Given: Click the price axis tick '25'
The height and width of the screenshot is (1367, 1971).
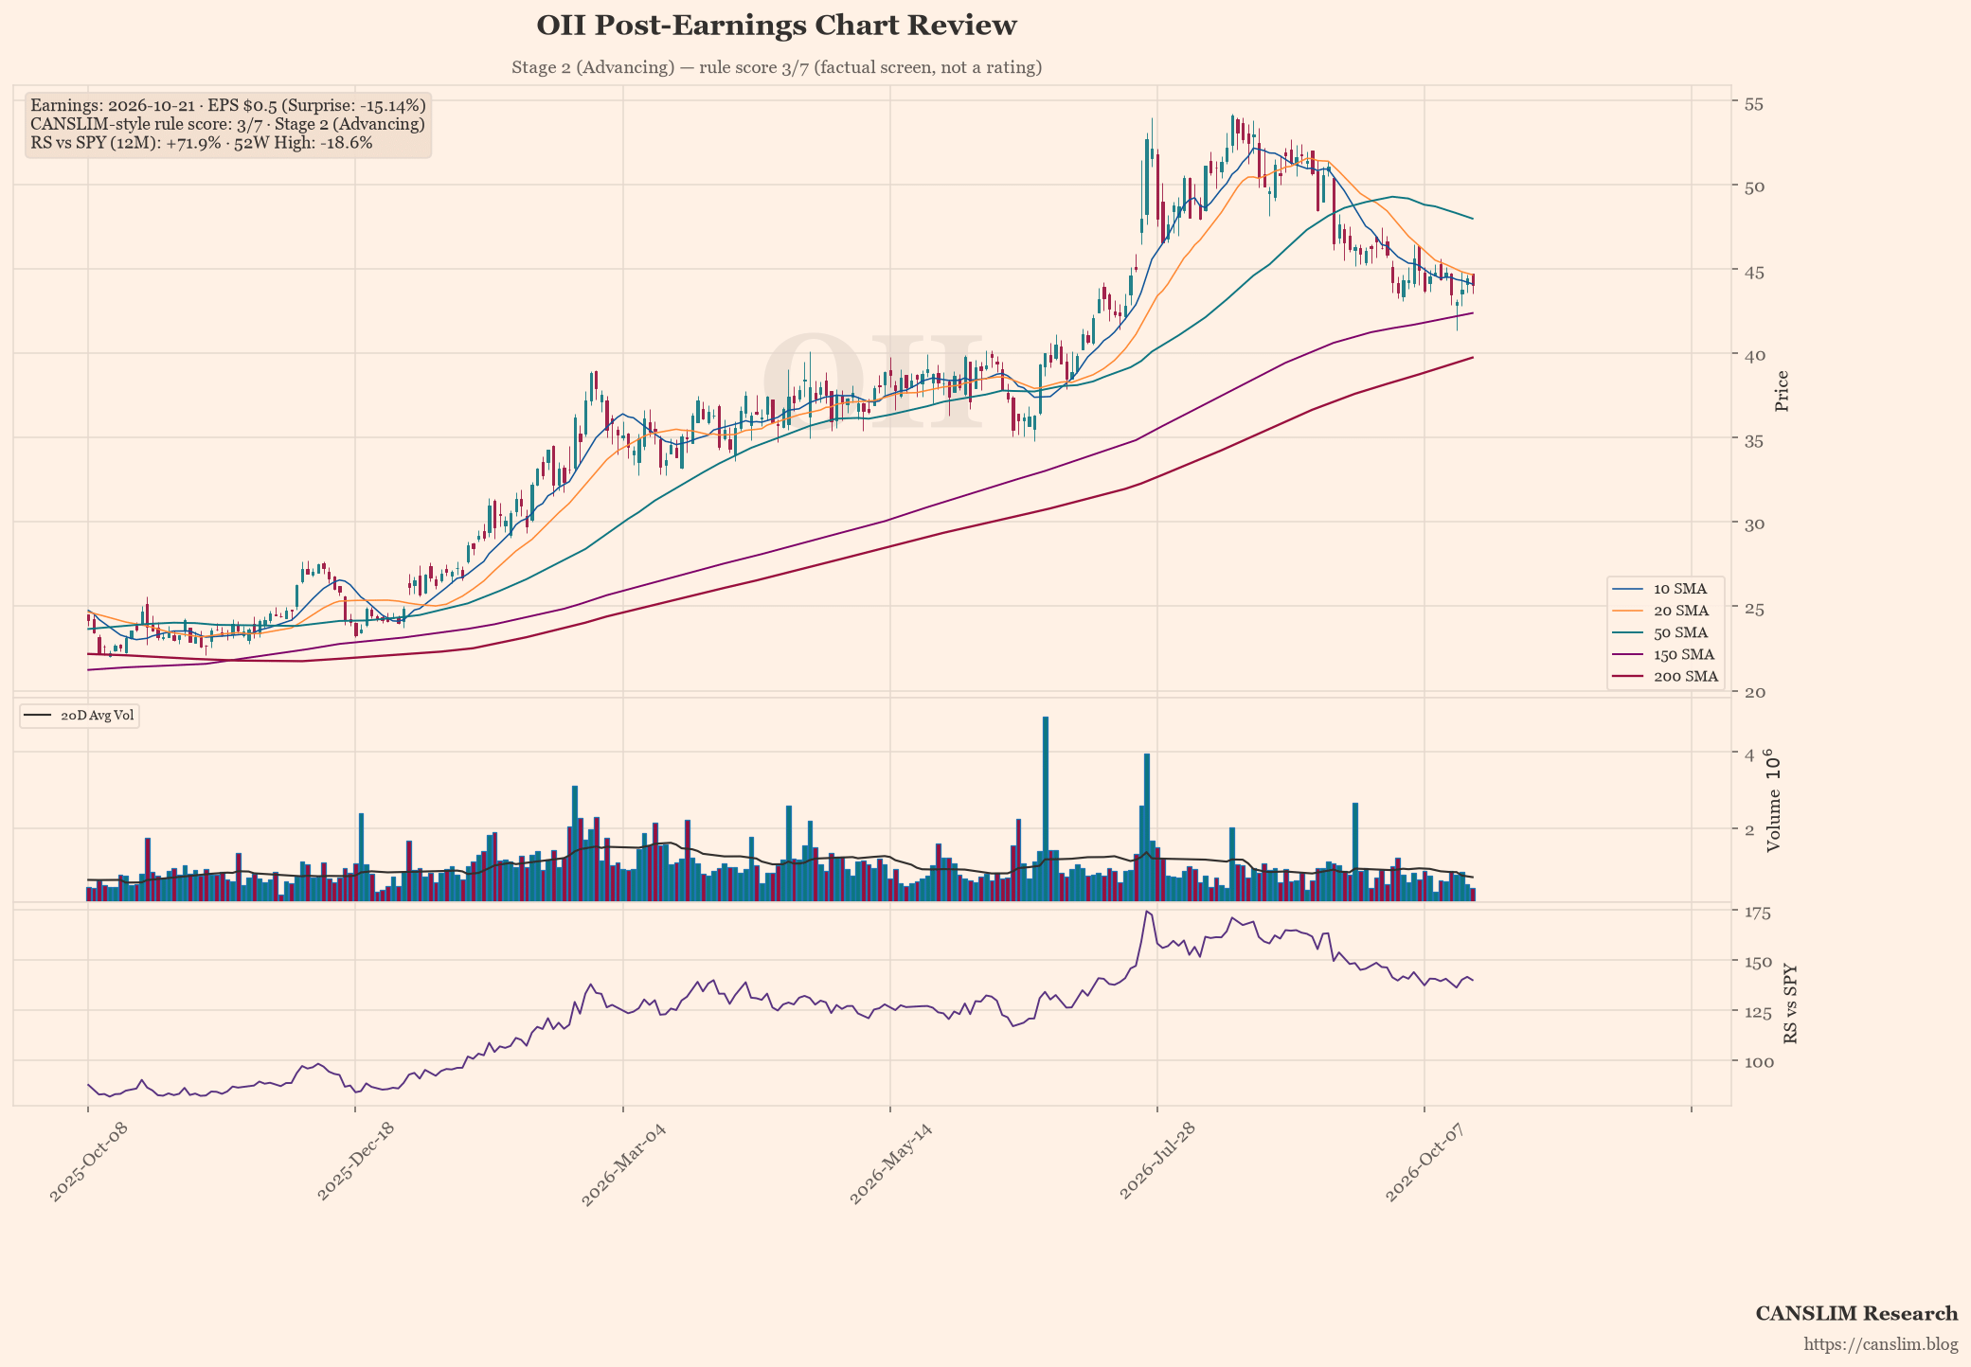Looking at the screenshot, I should pos(1754,608).
